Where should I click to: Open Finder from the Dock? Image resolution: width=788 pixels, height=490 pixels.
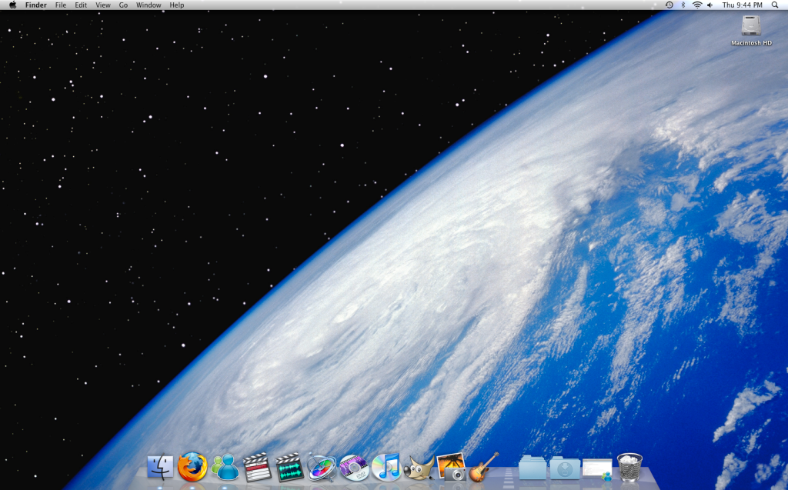pos(160,467)
